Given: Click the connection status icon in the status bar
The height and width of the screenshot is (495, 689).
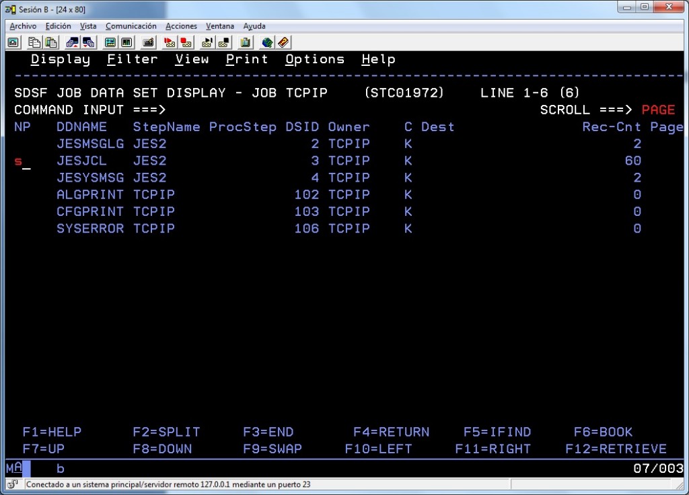Looking at the screenshot, I should click(x=12, y=484).
